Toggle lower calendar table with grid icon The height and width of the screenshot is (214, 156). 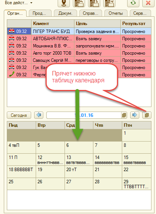(147, 115)
